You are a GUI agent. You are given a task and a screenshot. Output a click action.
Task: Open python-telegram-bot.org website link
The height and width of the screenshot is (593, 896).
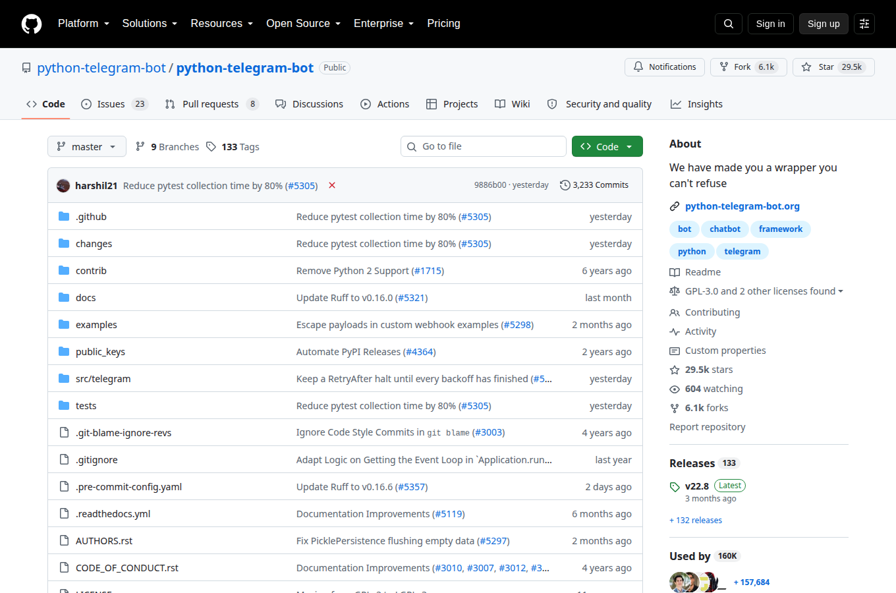click(x=742, y=206)
